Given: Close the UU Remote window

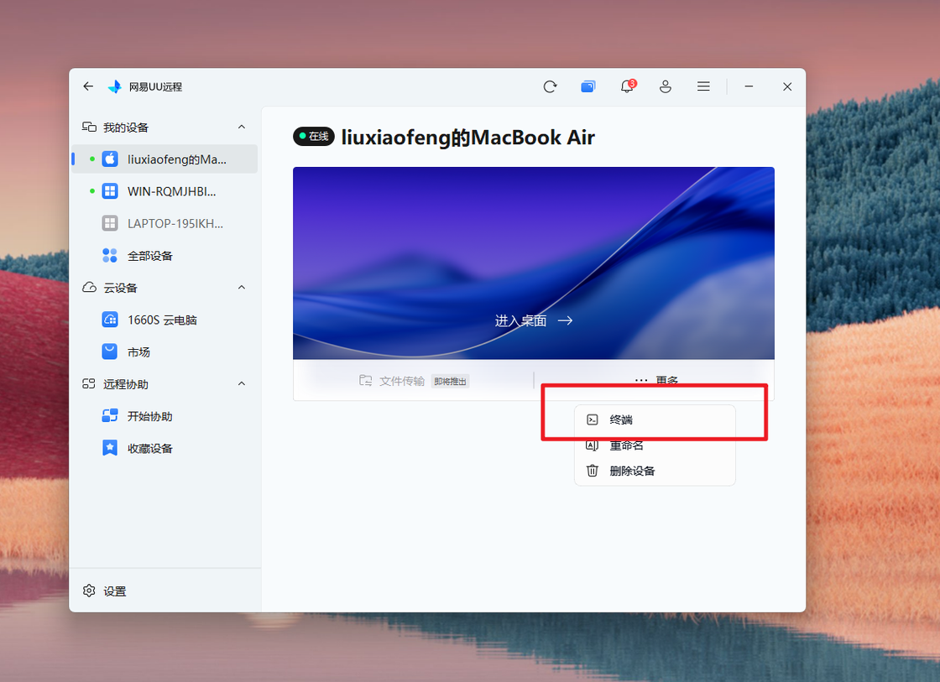Looking at the screenshot, I should (x=787, y=87).
